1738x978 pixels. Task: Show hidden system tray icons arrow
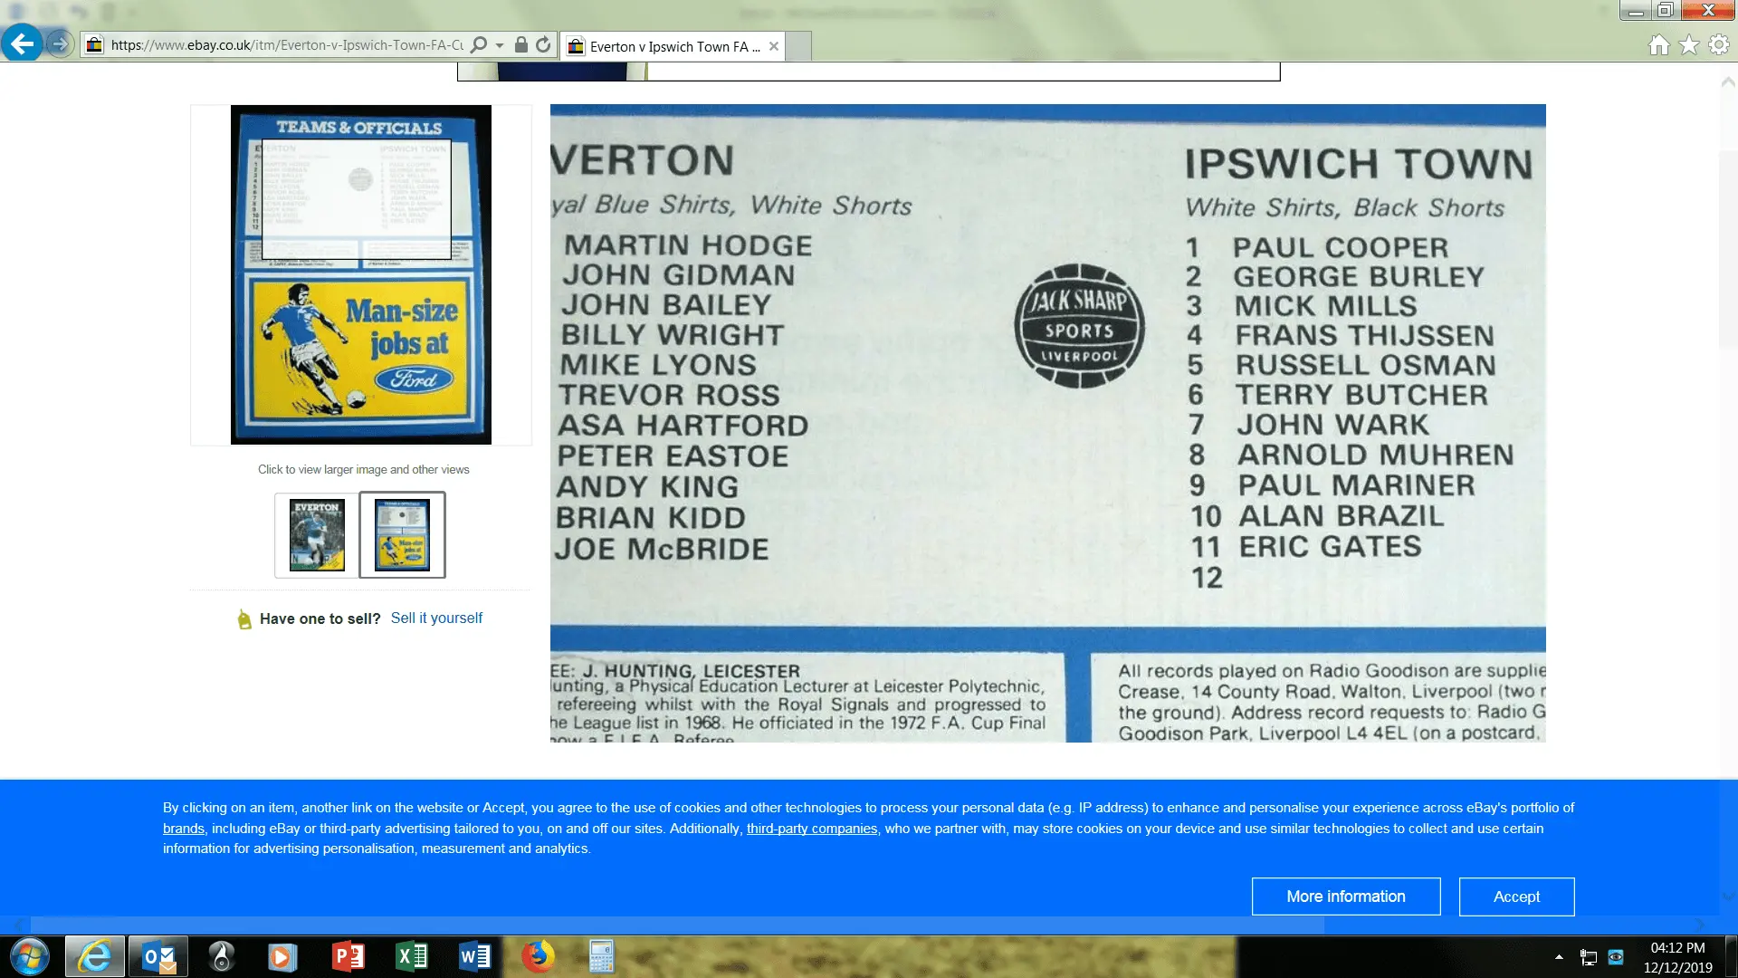click(1559, 956)
